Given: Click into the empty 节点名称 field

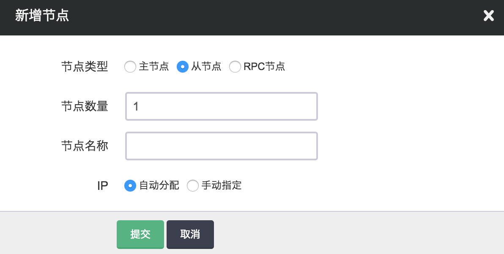Looking at the screenshot, I should click(x=221, y=146).
